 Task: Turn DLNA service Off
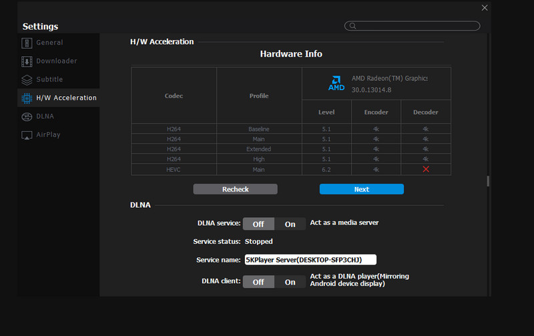[258, 224]
